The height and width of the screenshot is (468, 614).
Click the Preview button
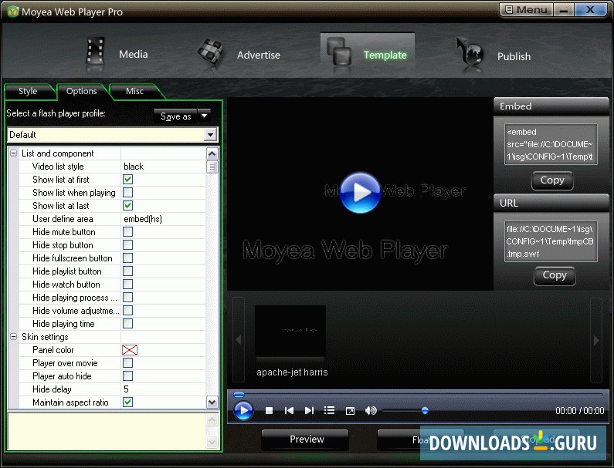point(307,439)
